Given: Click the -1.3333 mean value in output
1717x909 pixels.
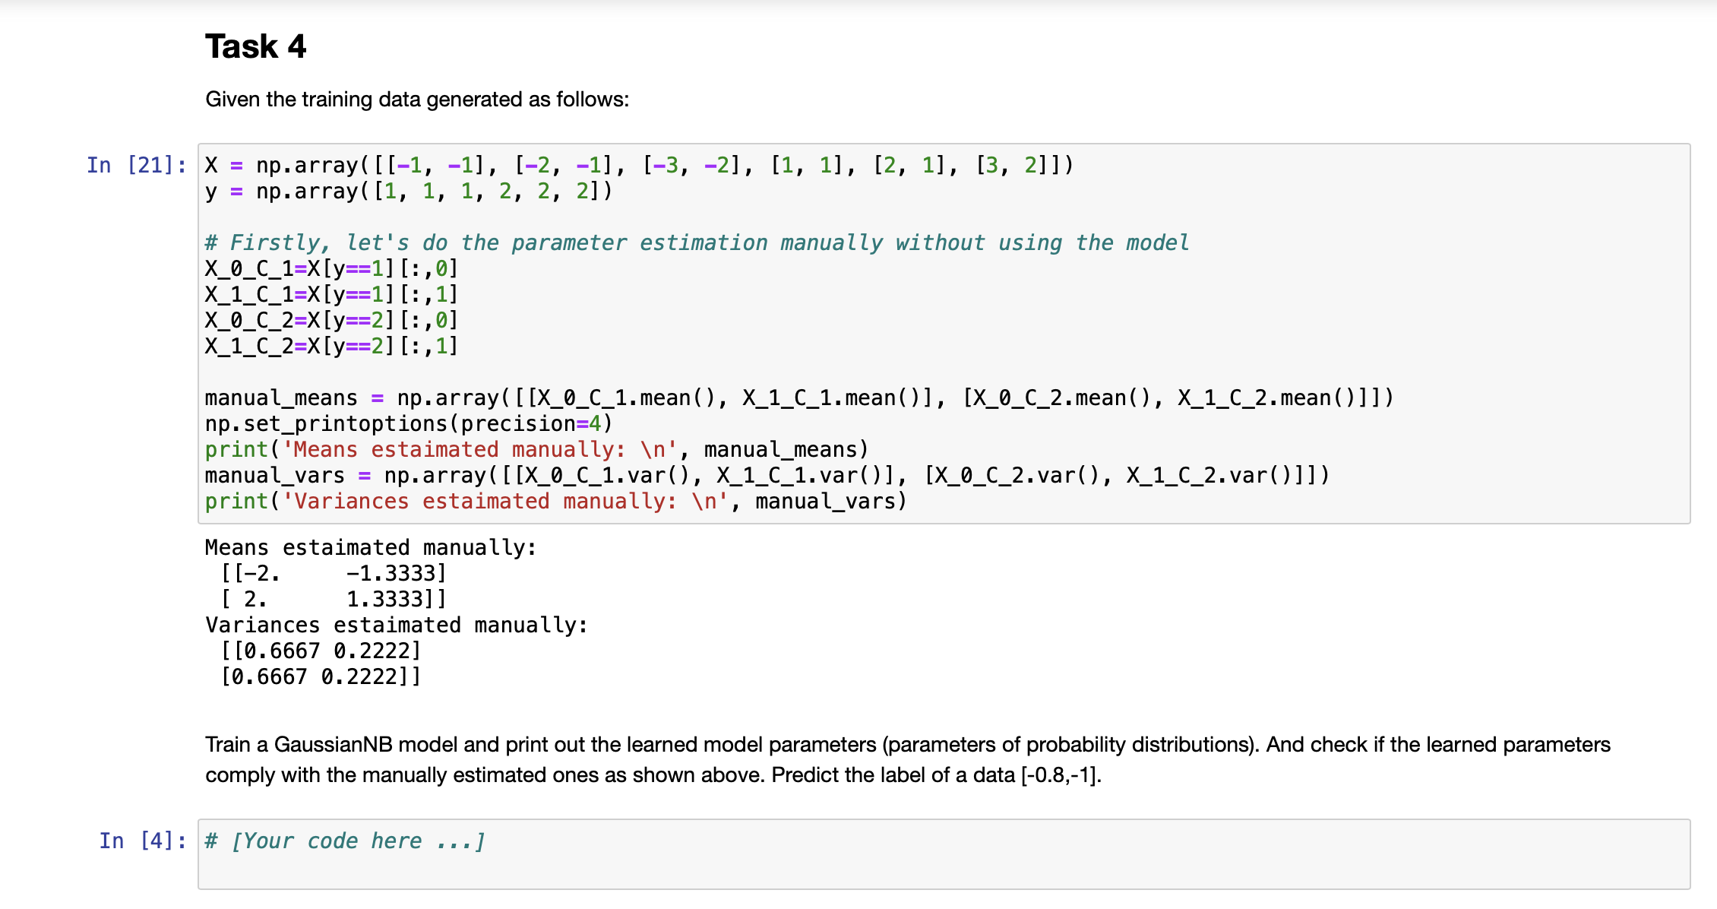Looking at the screenshot, I should click(395, 573).
